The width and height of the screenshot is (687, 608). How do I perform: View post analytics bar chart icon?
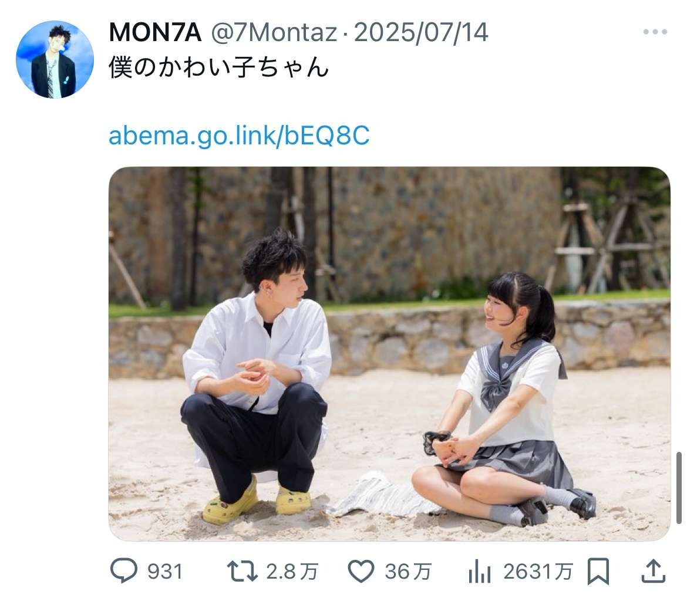pyautogui.click(x=480, y=572)
